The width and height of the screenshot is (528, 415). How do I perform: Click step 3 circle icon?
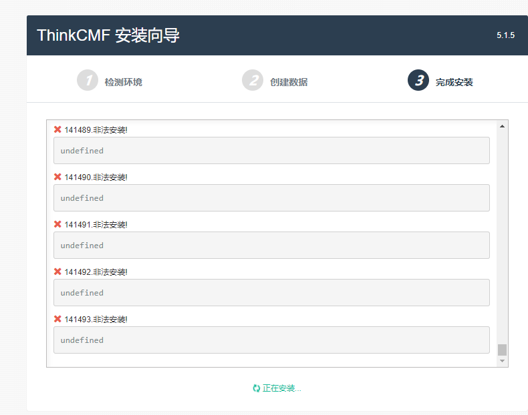(x=418, y=80)
